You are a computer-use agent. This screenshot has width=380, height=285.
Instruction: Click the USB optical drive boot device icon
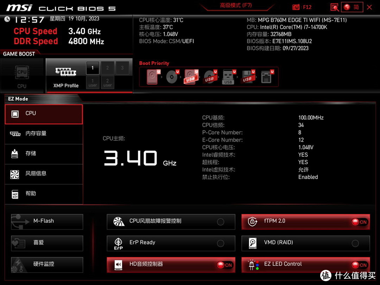coord(210,77)
